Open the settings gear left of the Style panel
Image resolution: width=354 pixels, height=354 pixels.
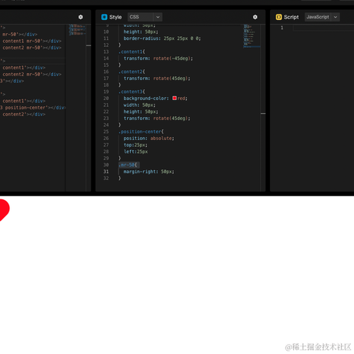[81, 17]
